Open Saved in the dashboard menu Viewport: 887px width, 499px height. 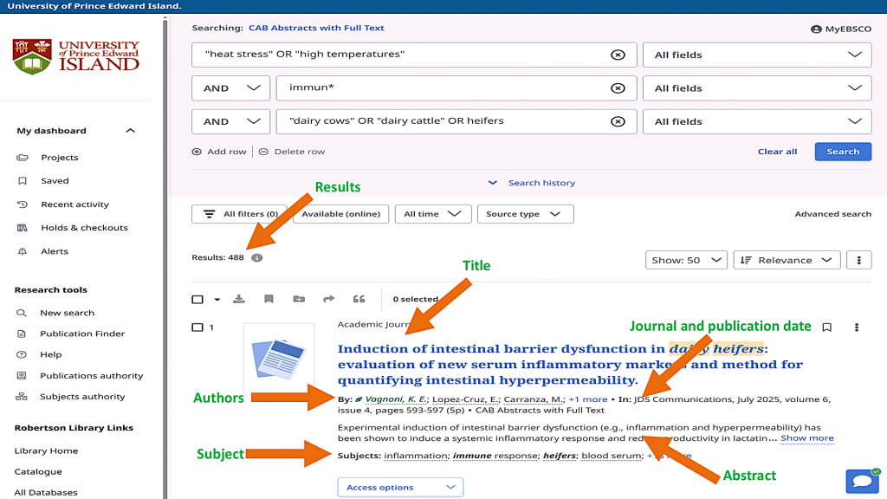[x=55, y=181]
